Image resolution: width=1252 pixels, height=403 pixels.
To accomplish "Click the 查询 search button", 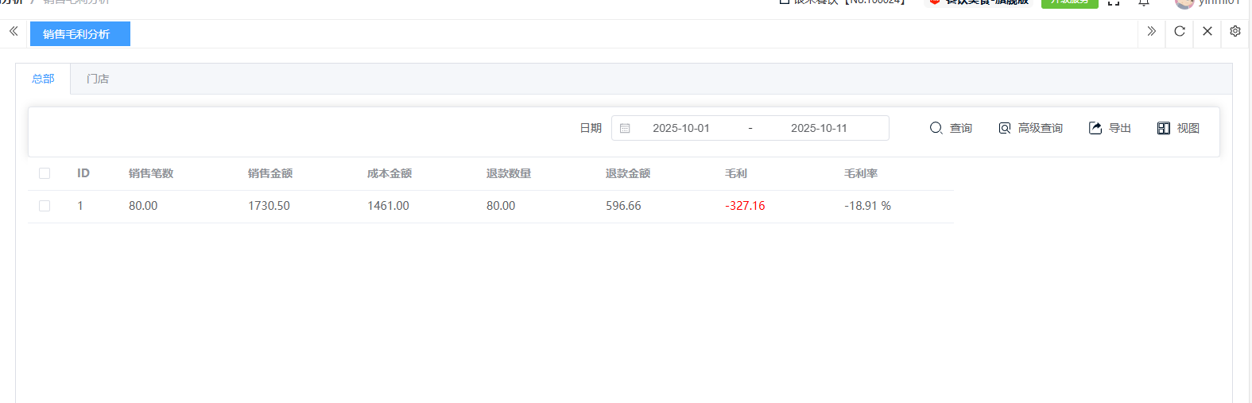I will (x=951, y=128).
